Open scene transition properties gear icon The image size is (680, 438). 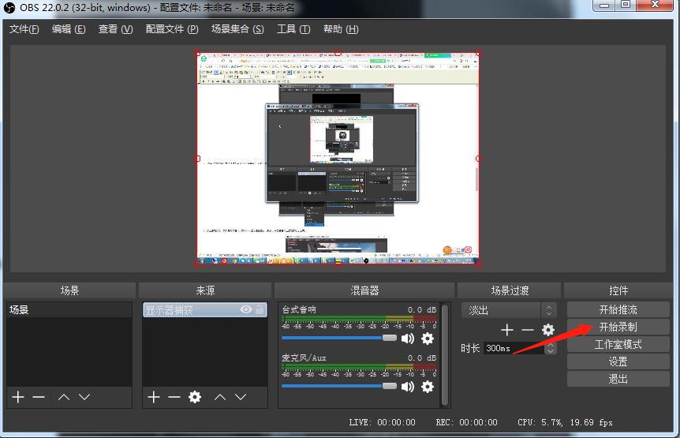tap(548, 330)
